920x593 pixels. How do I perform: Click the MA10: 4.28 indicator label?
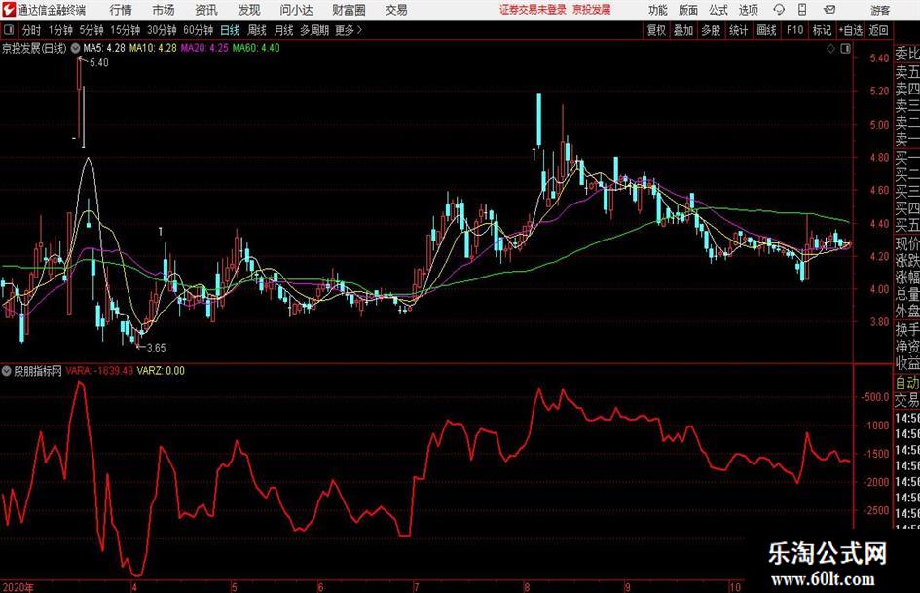153,48
